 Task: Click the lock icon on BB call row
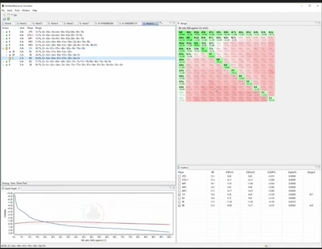click(x=10, y=58)
